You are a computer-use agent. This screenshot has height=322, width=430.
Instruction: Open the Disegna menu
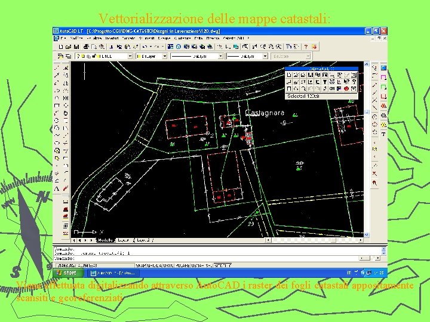[164, 38]
